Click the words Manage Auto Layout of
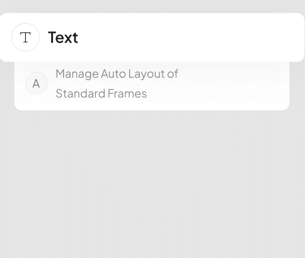The width and height of the screenshot is (305, 258). click(117, 74)
